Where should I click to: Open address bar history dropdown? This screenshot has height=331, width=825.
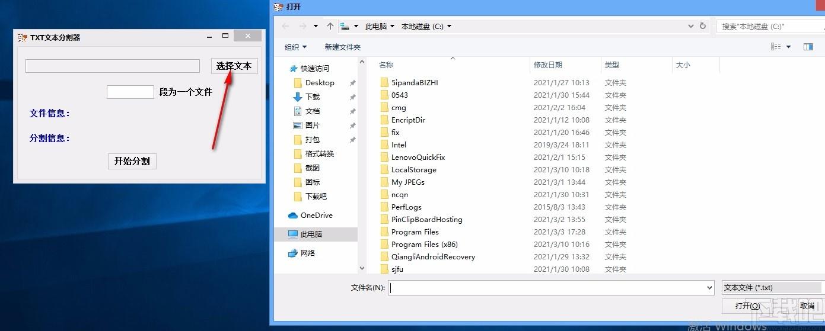(691, 26)
